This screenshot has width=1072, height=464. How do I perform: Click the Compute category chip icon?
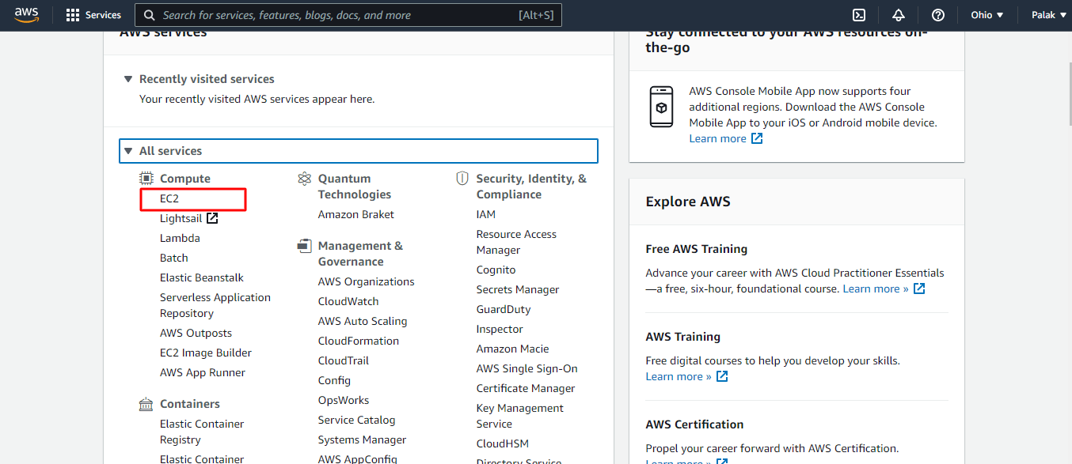146,179
